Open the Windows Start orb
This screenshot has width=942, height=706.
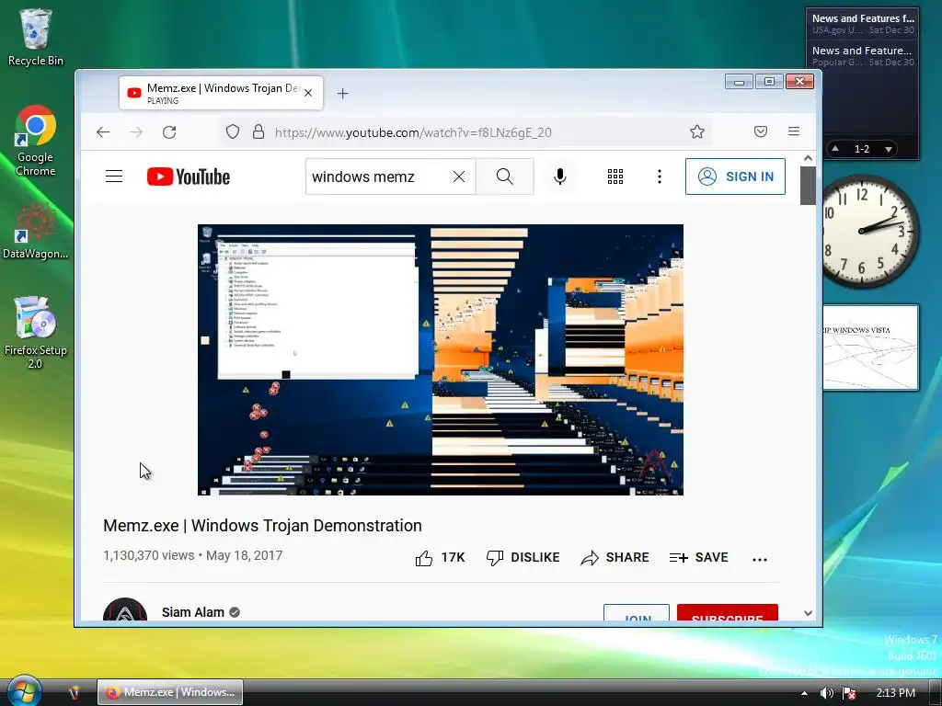coord(24,691)
